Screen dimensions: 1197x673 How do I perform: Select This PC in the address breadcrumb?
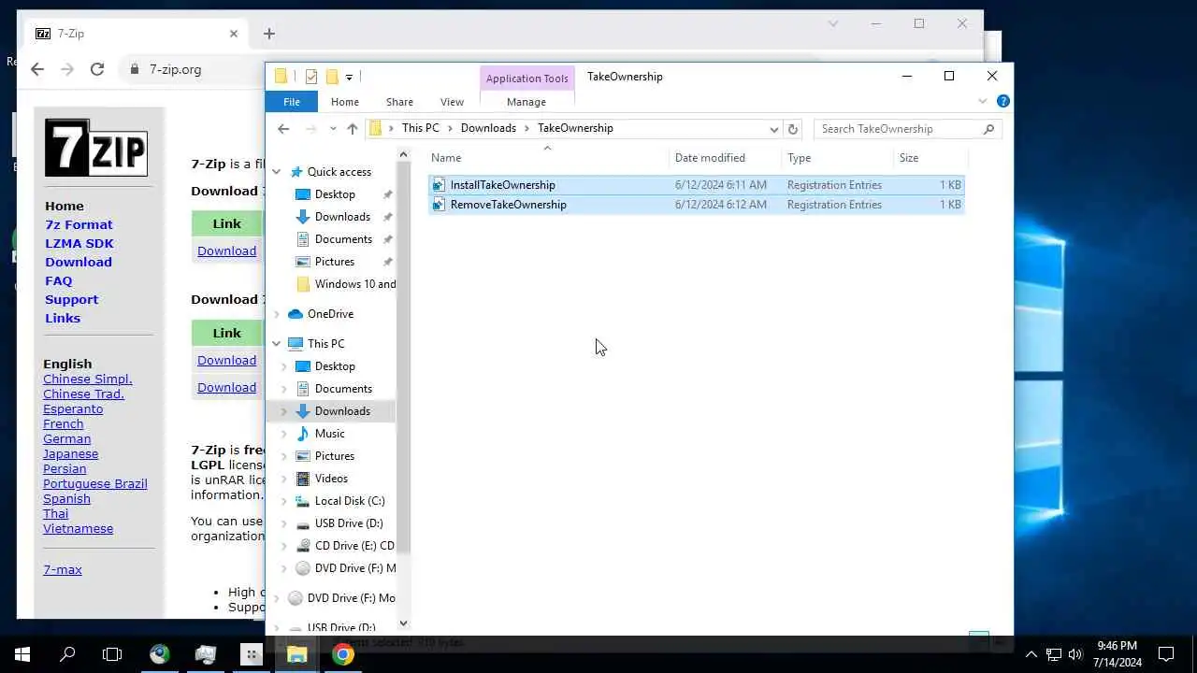[420, 128]
